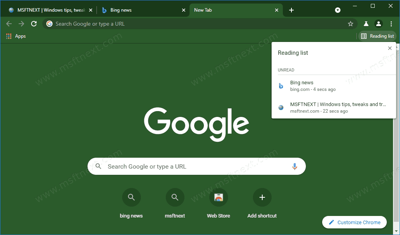Screen dimensions: 400x235
Task: Switch to the Bing news tab
Action: click(143, 10)
